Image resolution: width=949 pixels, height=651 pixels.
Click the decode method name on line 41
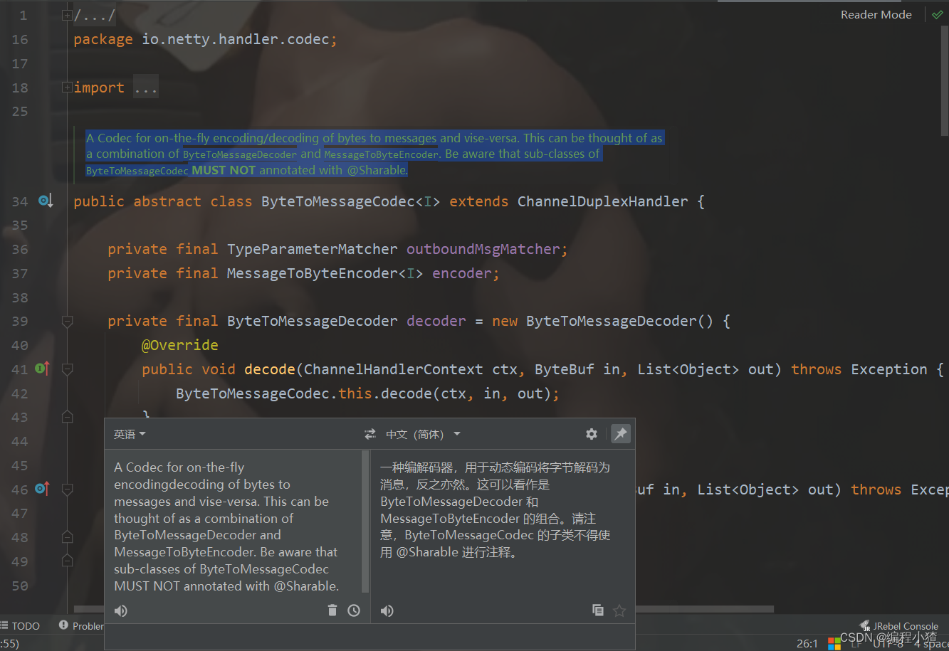tap(270, 369)
